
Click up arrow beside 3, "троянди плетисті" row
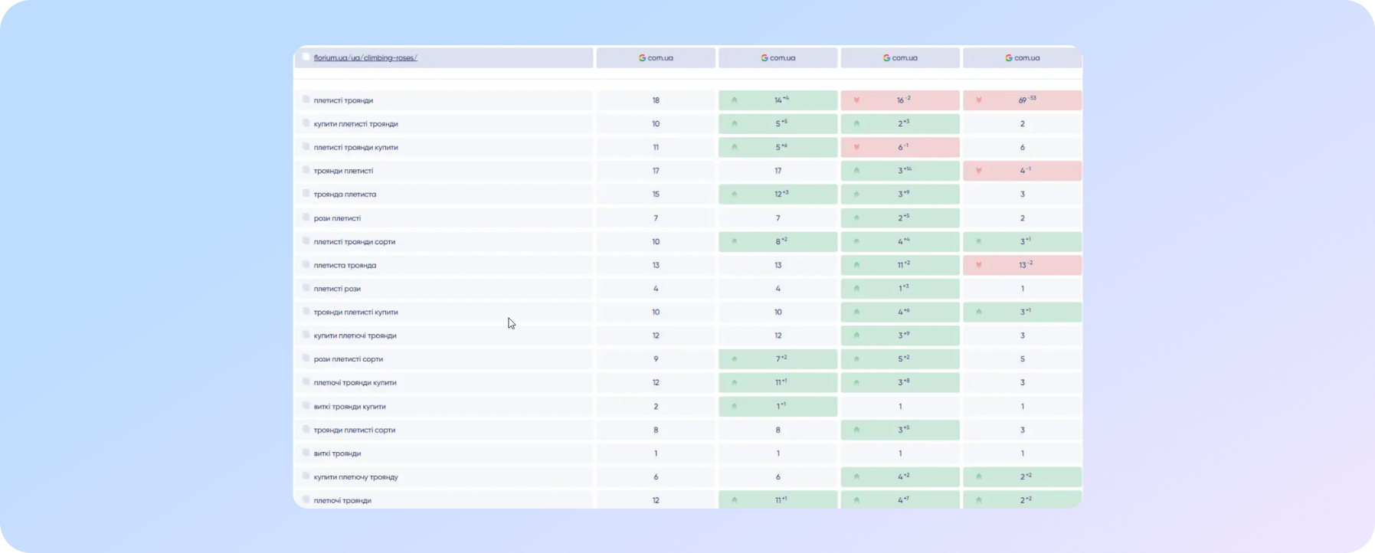click(x=856, y=171)
